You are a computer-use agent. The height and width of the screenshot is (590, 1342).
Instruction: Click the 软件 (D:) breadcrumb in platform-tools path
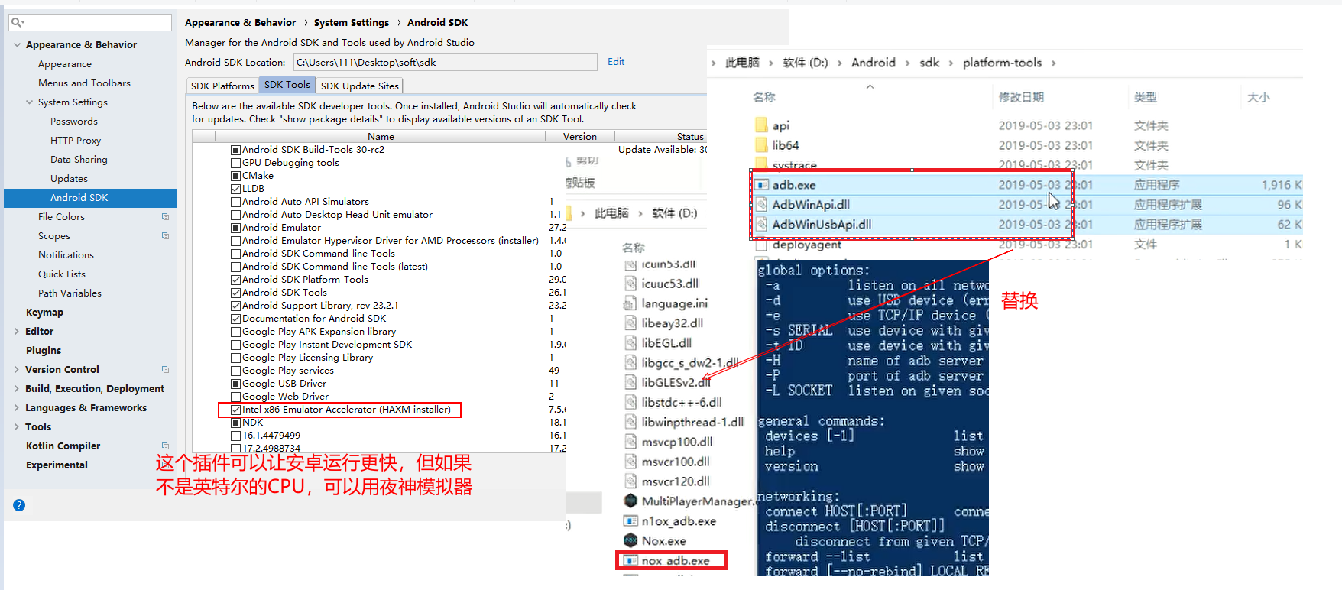coord(806,63)
